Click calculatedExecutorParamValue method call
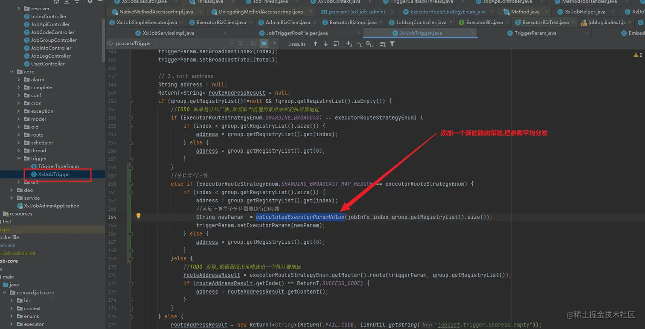This screenshot has width=645, height=329. tap(300, 217)
